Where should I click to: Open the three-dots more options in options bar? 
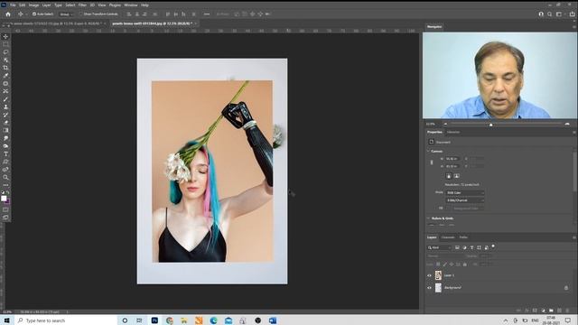pyautogui.click(x=207, y=14)
